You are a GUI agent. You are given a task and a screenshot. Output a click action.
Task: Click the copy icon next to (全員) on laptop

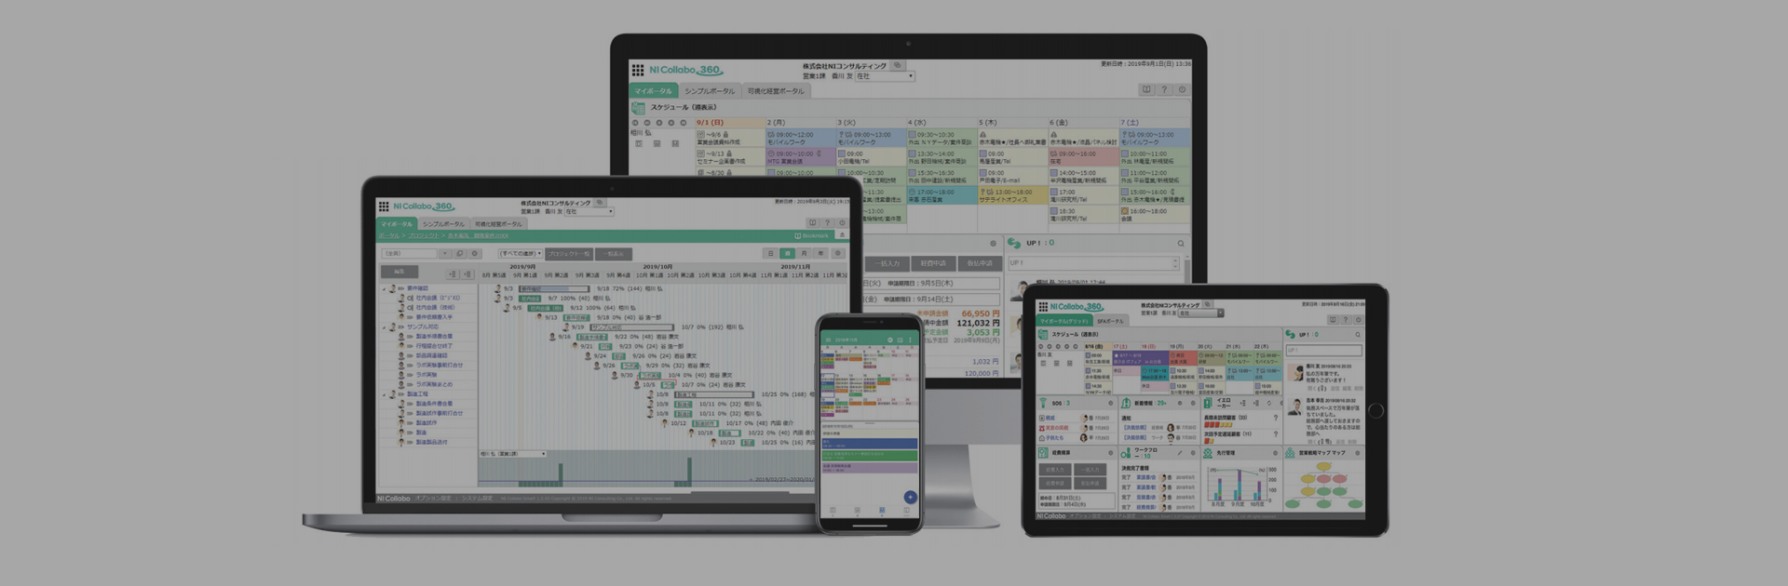pos(460,253)
